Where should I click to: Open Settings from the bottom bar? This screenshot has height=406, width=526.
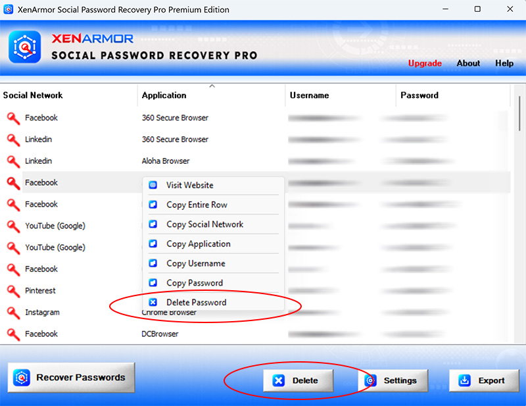(393, 380)
